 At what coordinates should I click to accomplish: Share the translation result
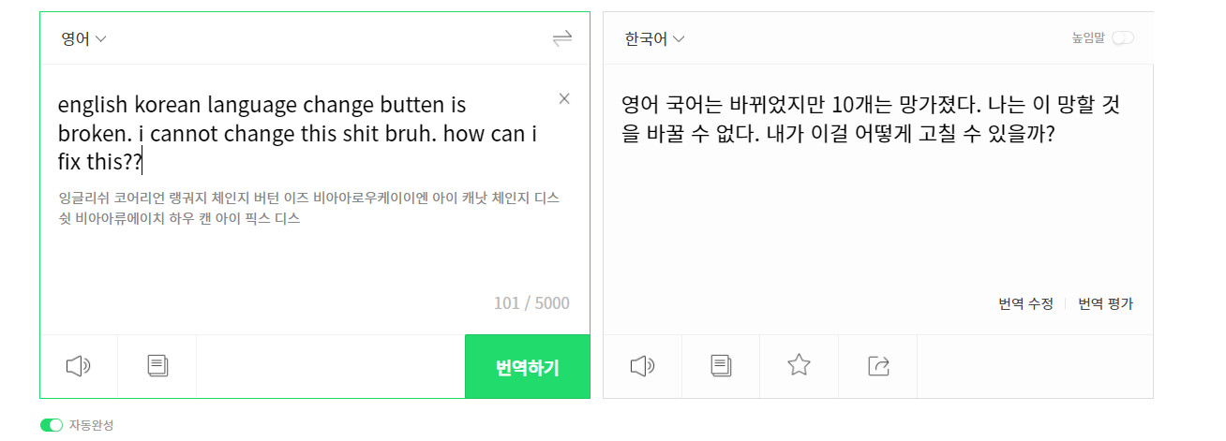[x=878, y=366]
